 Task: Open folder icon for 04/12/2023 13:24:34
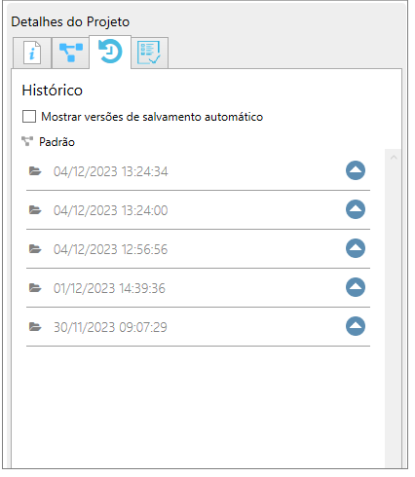point(35,171)
